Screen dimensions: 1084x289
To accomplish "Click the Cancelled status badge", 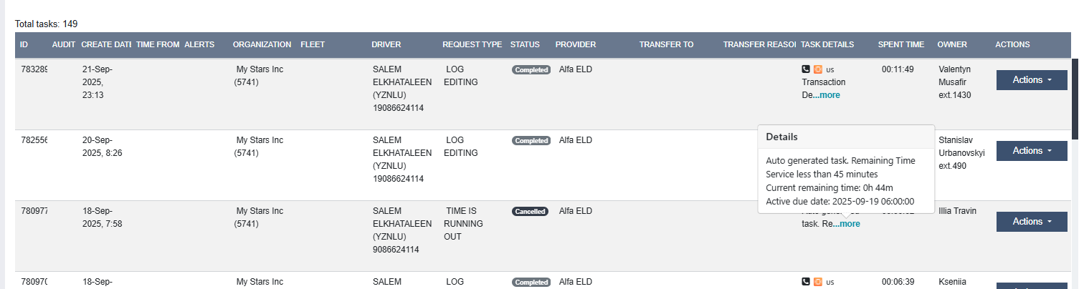I will (530, 212).
